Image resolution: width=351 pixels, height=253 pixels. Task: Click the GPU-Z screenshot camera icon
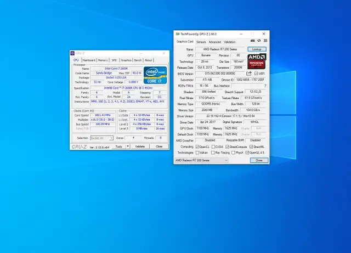point(252,41)
